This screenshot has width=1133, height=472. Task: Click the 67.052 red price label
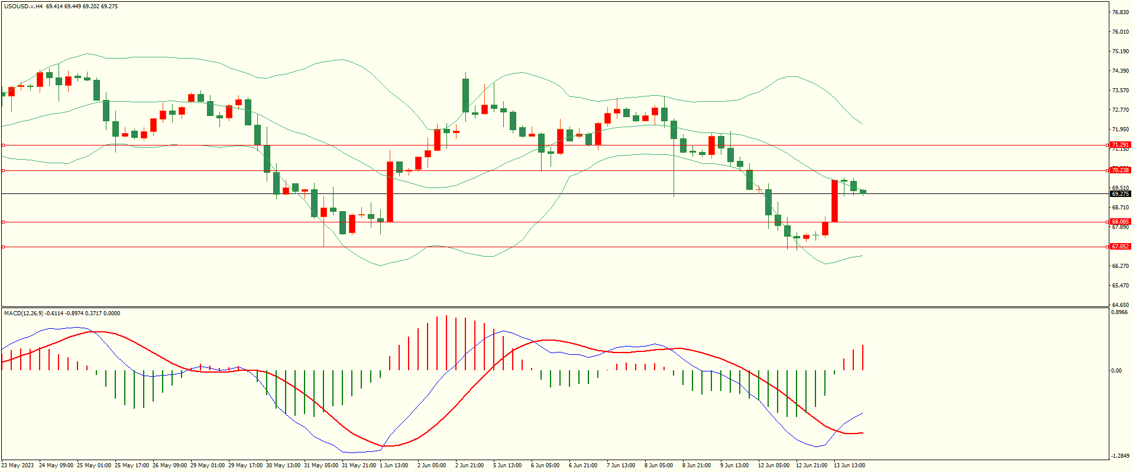pyautogui.click(x=1120, y=247)
